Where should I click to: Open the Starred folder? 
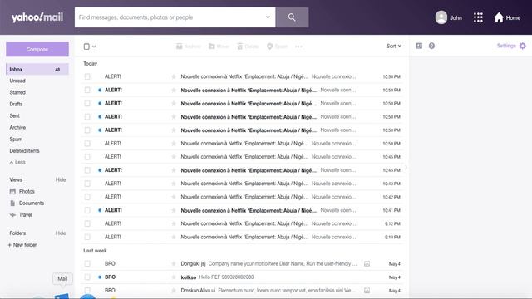[x=17, y=92]
